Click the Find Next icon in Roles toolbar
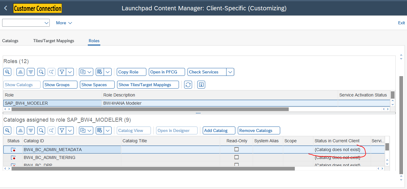This screenshot has height=189, width=407. pos(52,72)
